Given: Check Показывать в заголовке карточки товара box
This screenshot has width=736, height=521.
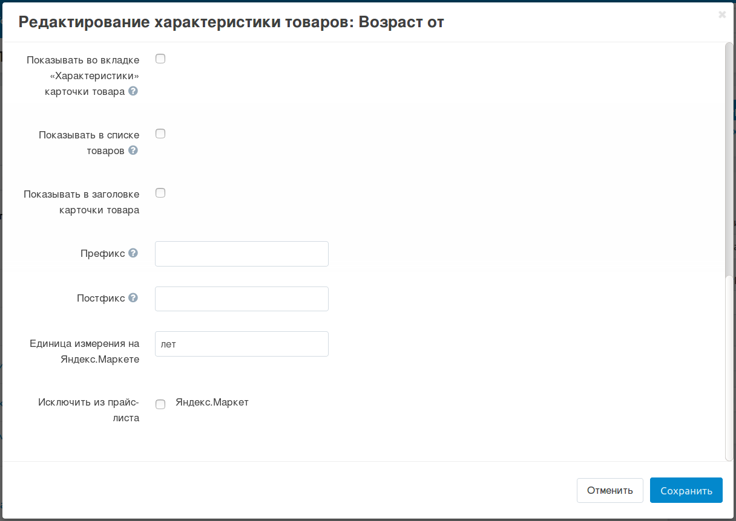Looking at the screenshot, I should pyautogui.click(x=160, y=193).
